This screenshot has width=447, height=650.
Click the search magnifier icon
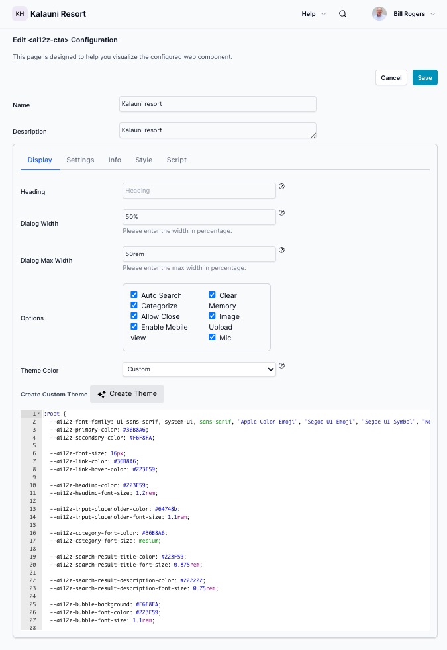pos(342,14)
